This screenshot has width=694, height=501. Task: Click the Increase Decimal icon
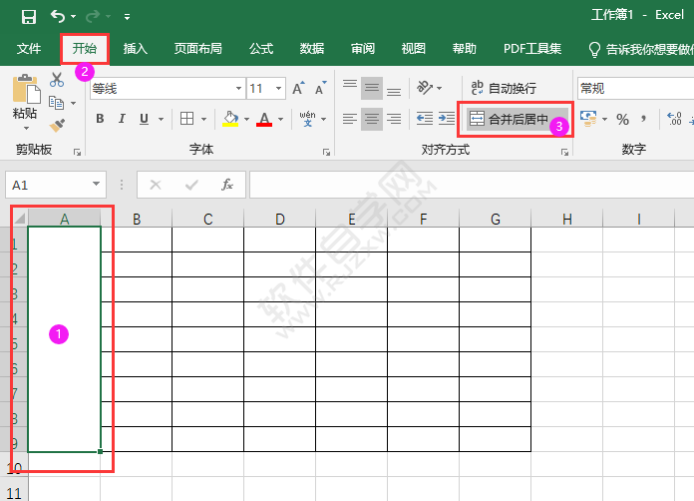[x=674, y=119]
